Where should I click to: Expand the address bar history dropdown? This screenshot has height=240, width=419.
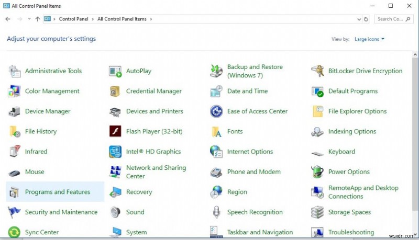(358, 19)
